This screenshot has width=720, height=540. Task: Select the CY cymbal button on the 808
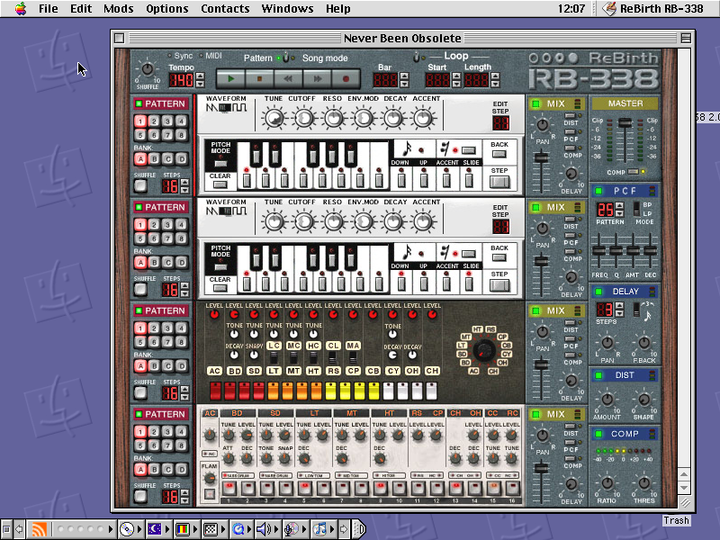point(392,371)
